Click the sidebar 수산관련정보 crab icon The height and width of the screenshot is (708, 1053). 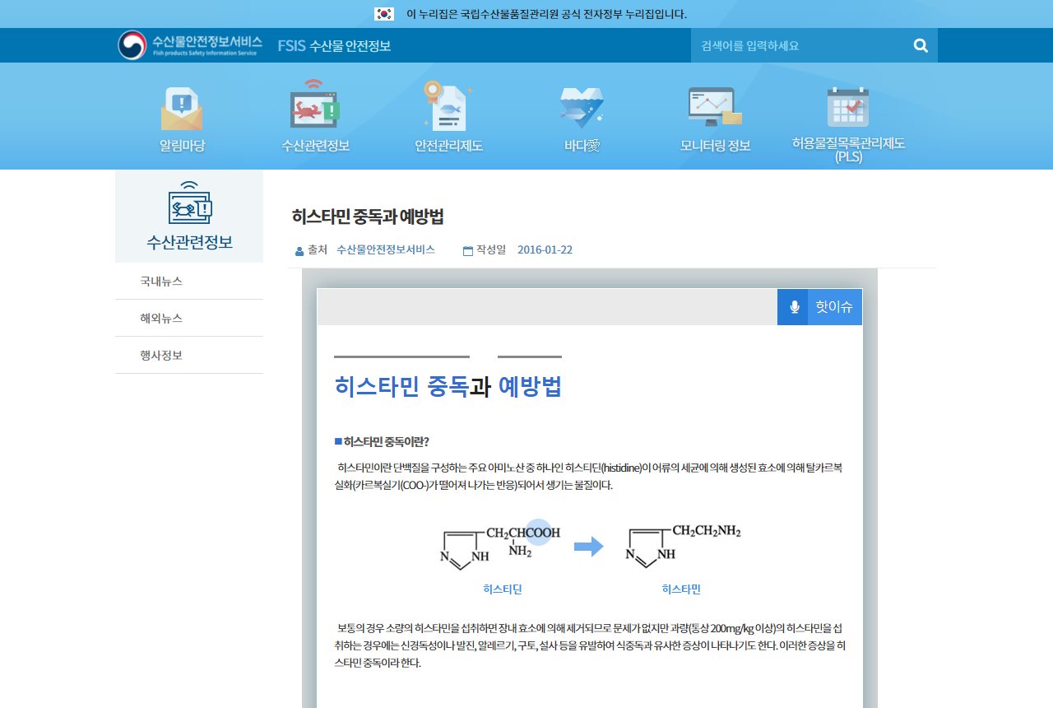(x=189, y=203)
